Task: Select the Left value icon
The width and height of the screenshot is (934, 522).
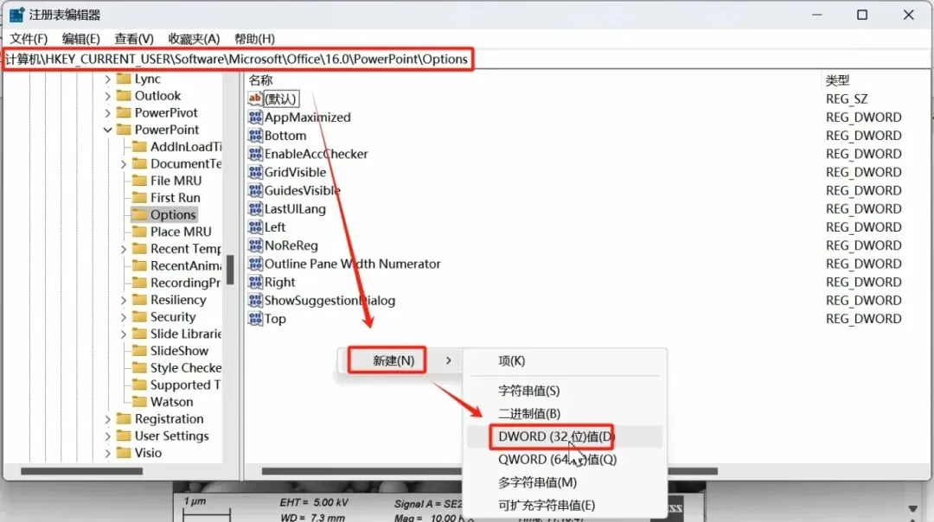Action: [255, 227]
